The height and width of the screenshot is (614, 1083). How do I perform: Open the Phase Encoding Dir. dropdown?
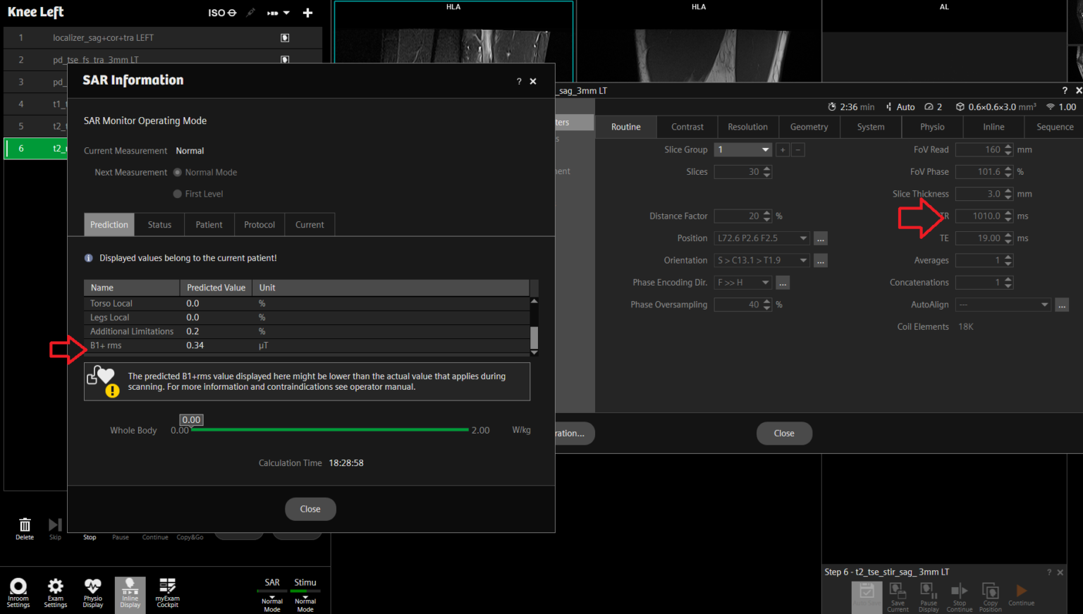pyautogui.click(x=765, y=283)
